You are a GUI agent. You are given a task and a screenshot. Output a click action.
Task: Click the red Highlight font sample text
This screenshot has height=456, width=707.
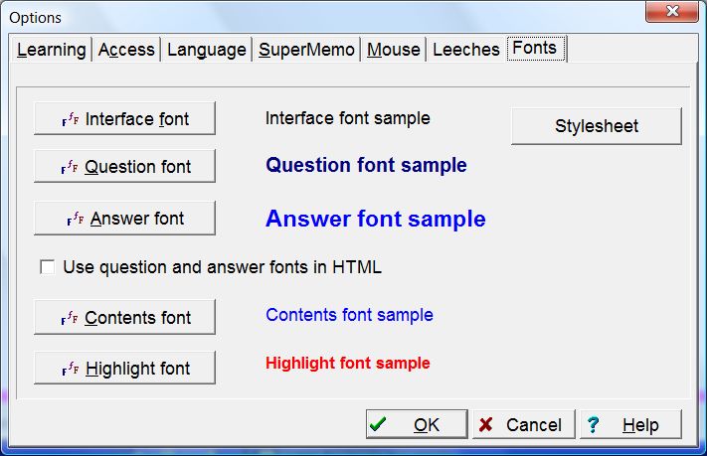pos(347,364)
